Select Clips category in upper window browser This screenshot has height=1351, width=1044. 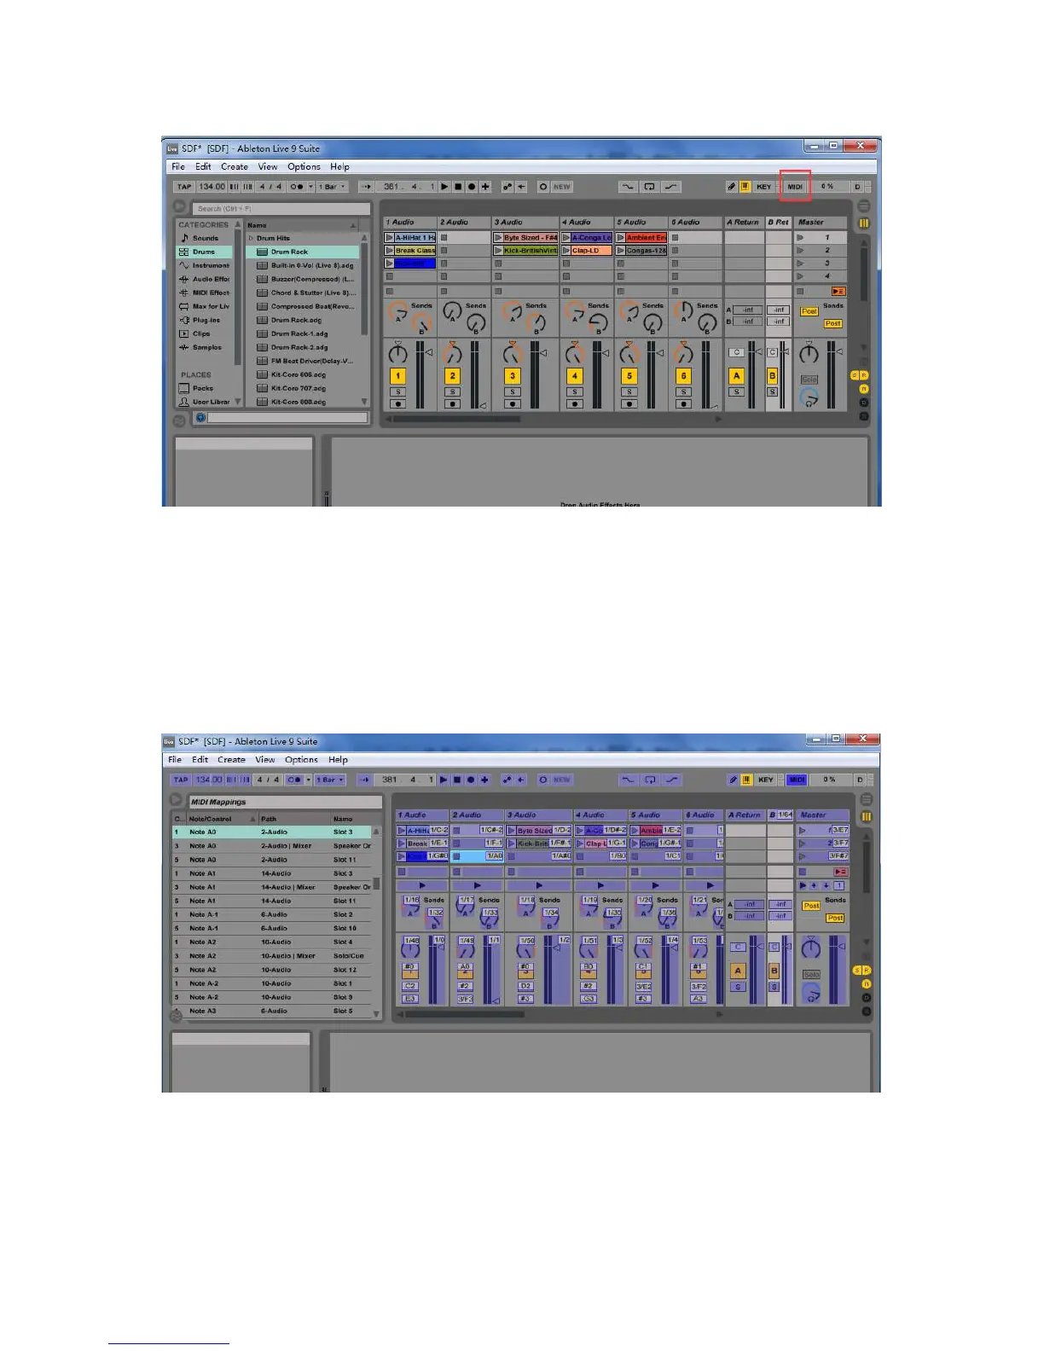click(205, 333)
